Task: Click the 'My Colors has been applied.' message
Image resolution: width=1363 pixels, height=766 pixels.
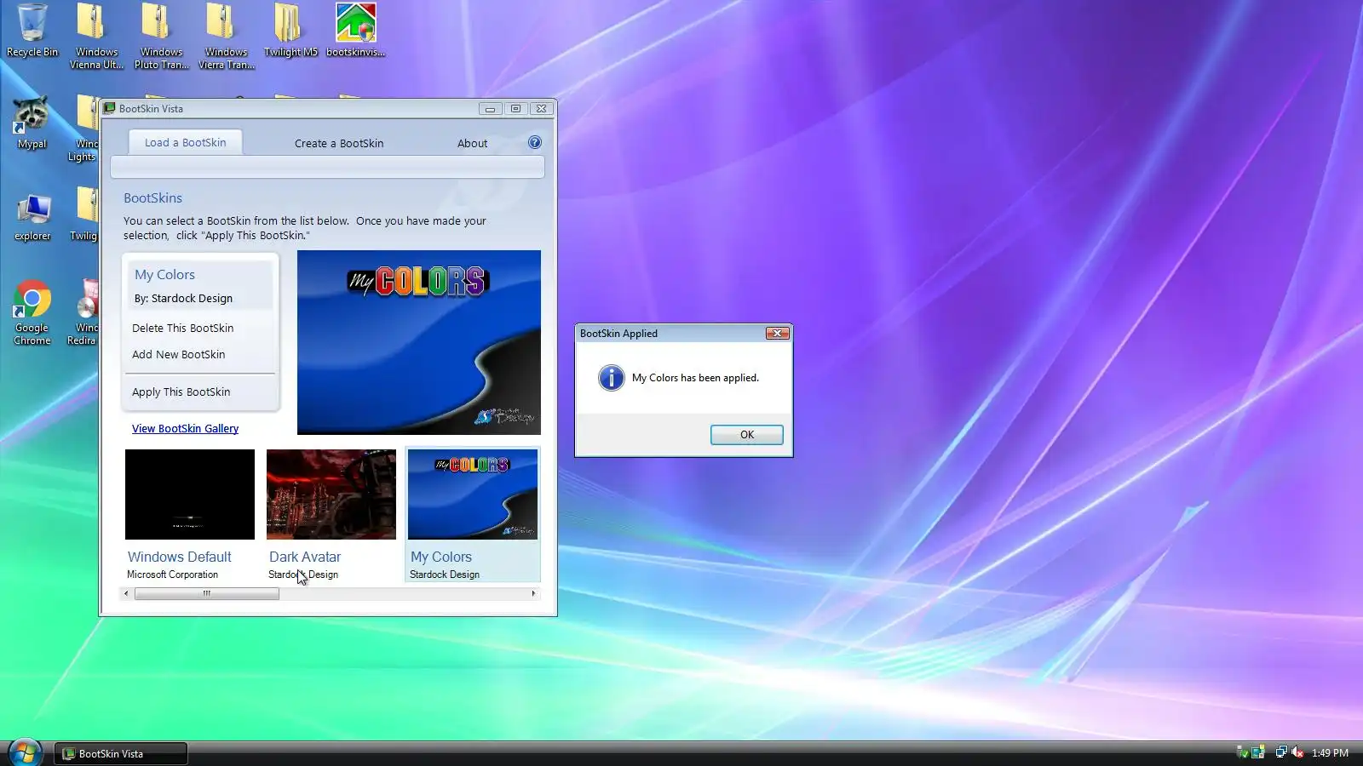Action: [695, 378]
